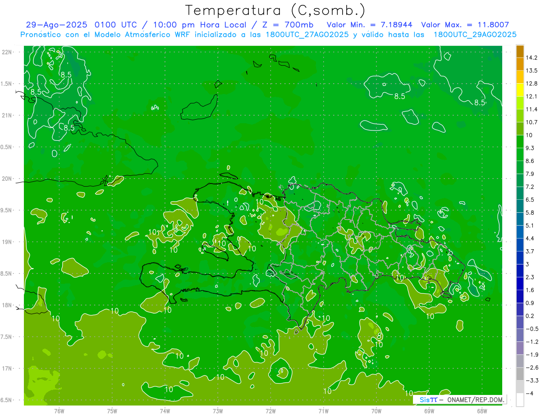Click the '20N' latitude axis label
This screenshot has height=417, width=541.
click(8, 179)
